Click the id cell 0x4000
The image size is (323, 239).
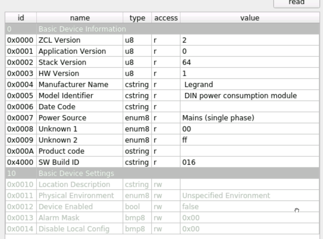(21, 162)
